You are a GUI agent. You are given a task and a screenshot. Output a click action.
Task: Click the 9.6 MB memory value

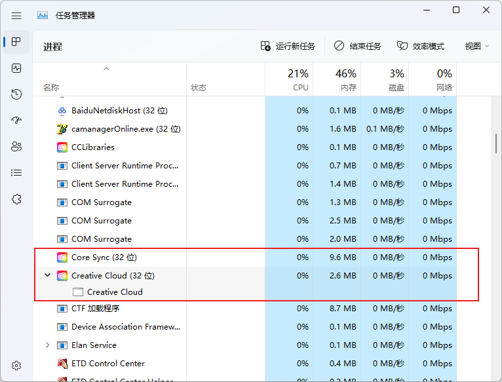[343, 258]
